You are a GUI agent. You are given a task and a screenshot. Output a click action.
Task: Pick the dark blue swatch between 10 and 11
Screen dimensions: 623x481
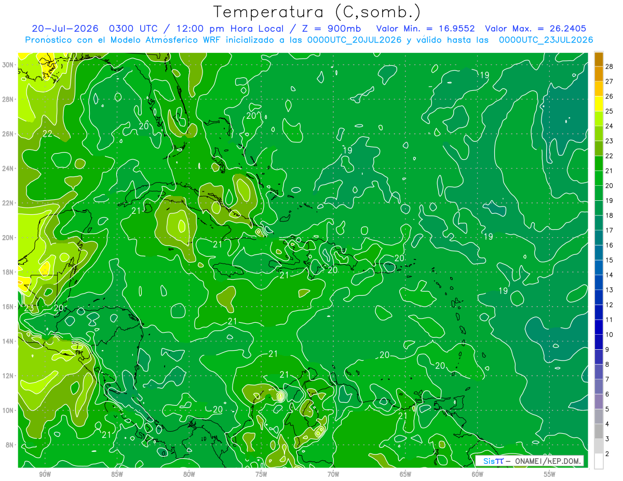599,327
